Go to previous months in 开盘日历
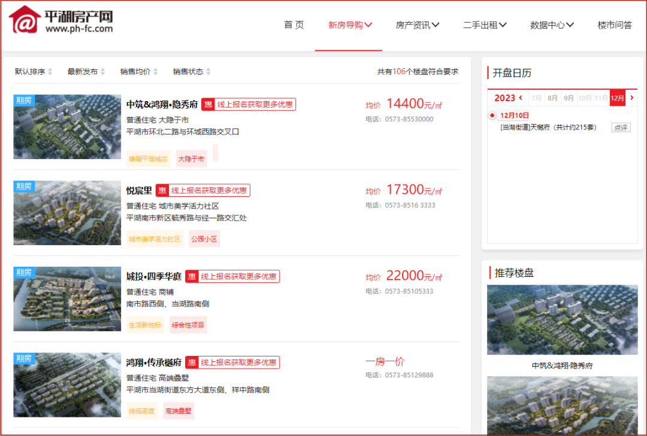This screenshot has height=436, width=647. pyautogui.click(x=521, y=97)
